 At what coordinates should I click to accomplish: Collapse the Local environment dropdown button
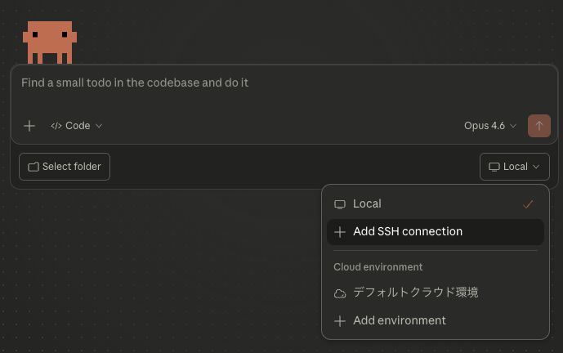[x=515, y=167]
